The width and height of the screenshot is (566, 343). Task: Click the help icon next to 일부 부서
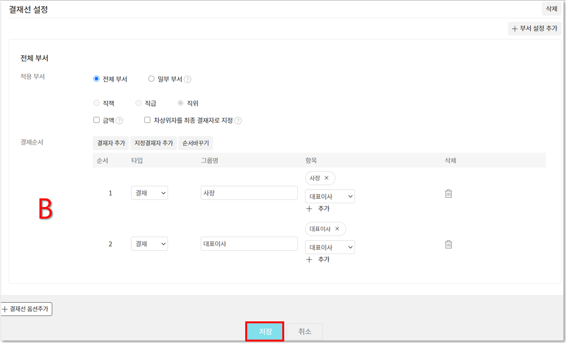[x=188, y=80]
